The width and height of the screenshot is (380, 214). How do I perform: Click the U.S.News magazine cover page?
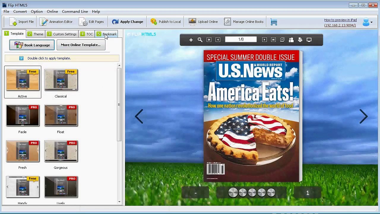point(252,116)
